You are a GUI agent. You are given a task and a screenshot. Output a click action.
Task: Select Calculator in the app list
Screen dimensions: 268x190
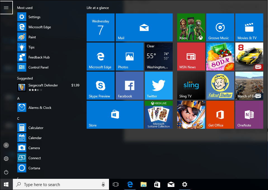pos(36,128)
